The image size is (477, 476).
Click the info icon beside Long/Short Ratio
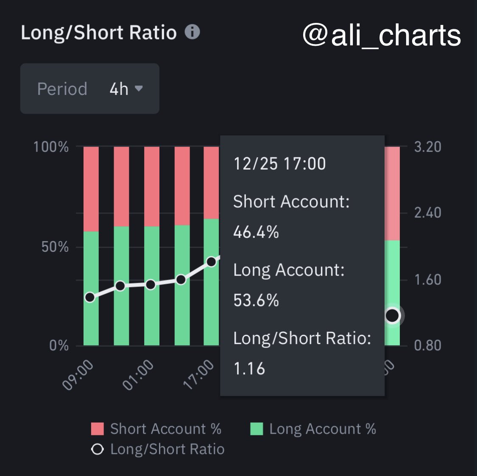coord(192,32)
